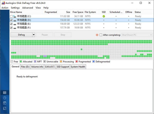Click the E: drive disk icon
This screenshot has height=114, width=154.
[x=15, y=24]
